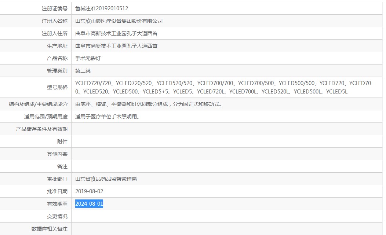Click the label 变更情况
This screenshot has width=386, height=235.
[57, 216]
